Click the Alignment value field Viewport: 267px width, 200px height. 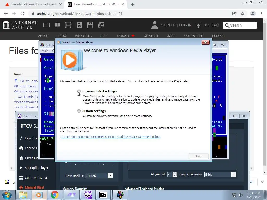coord(170,174)
